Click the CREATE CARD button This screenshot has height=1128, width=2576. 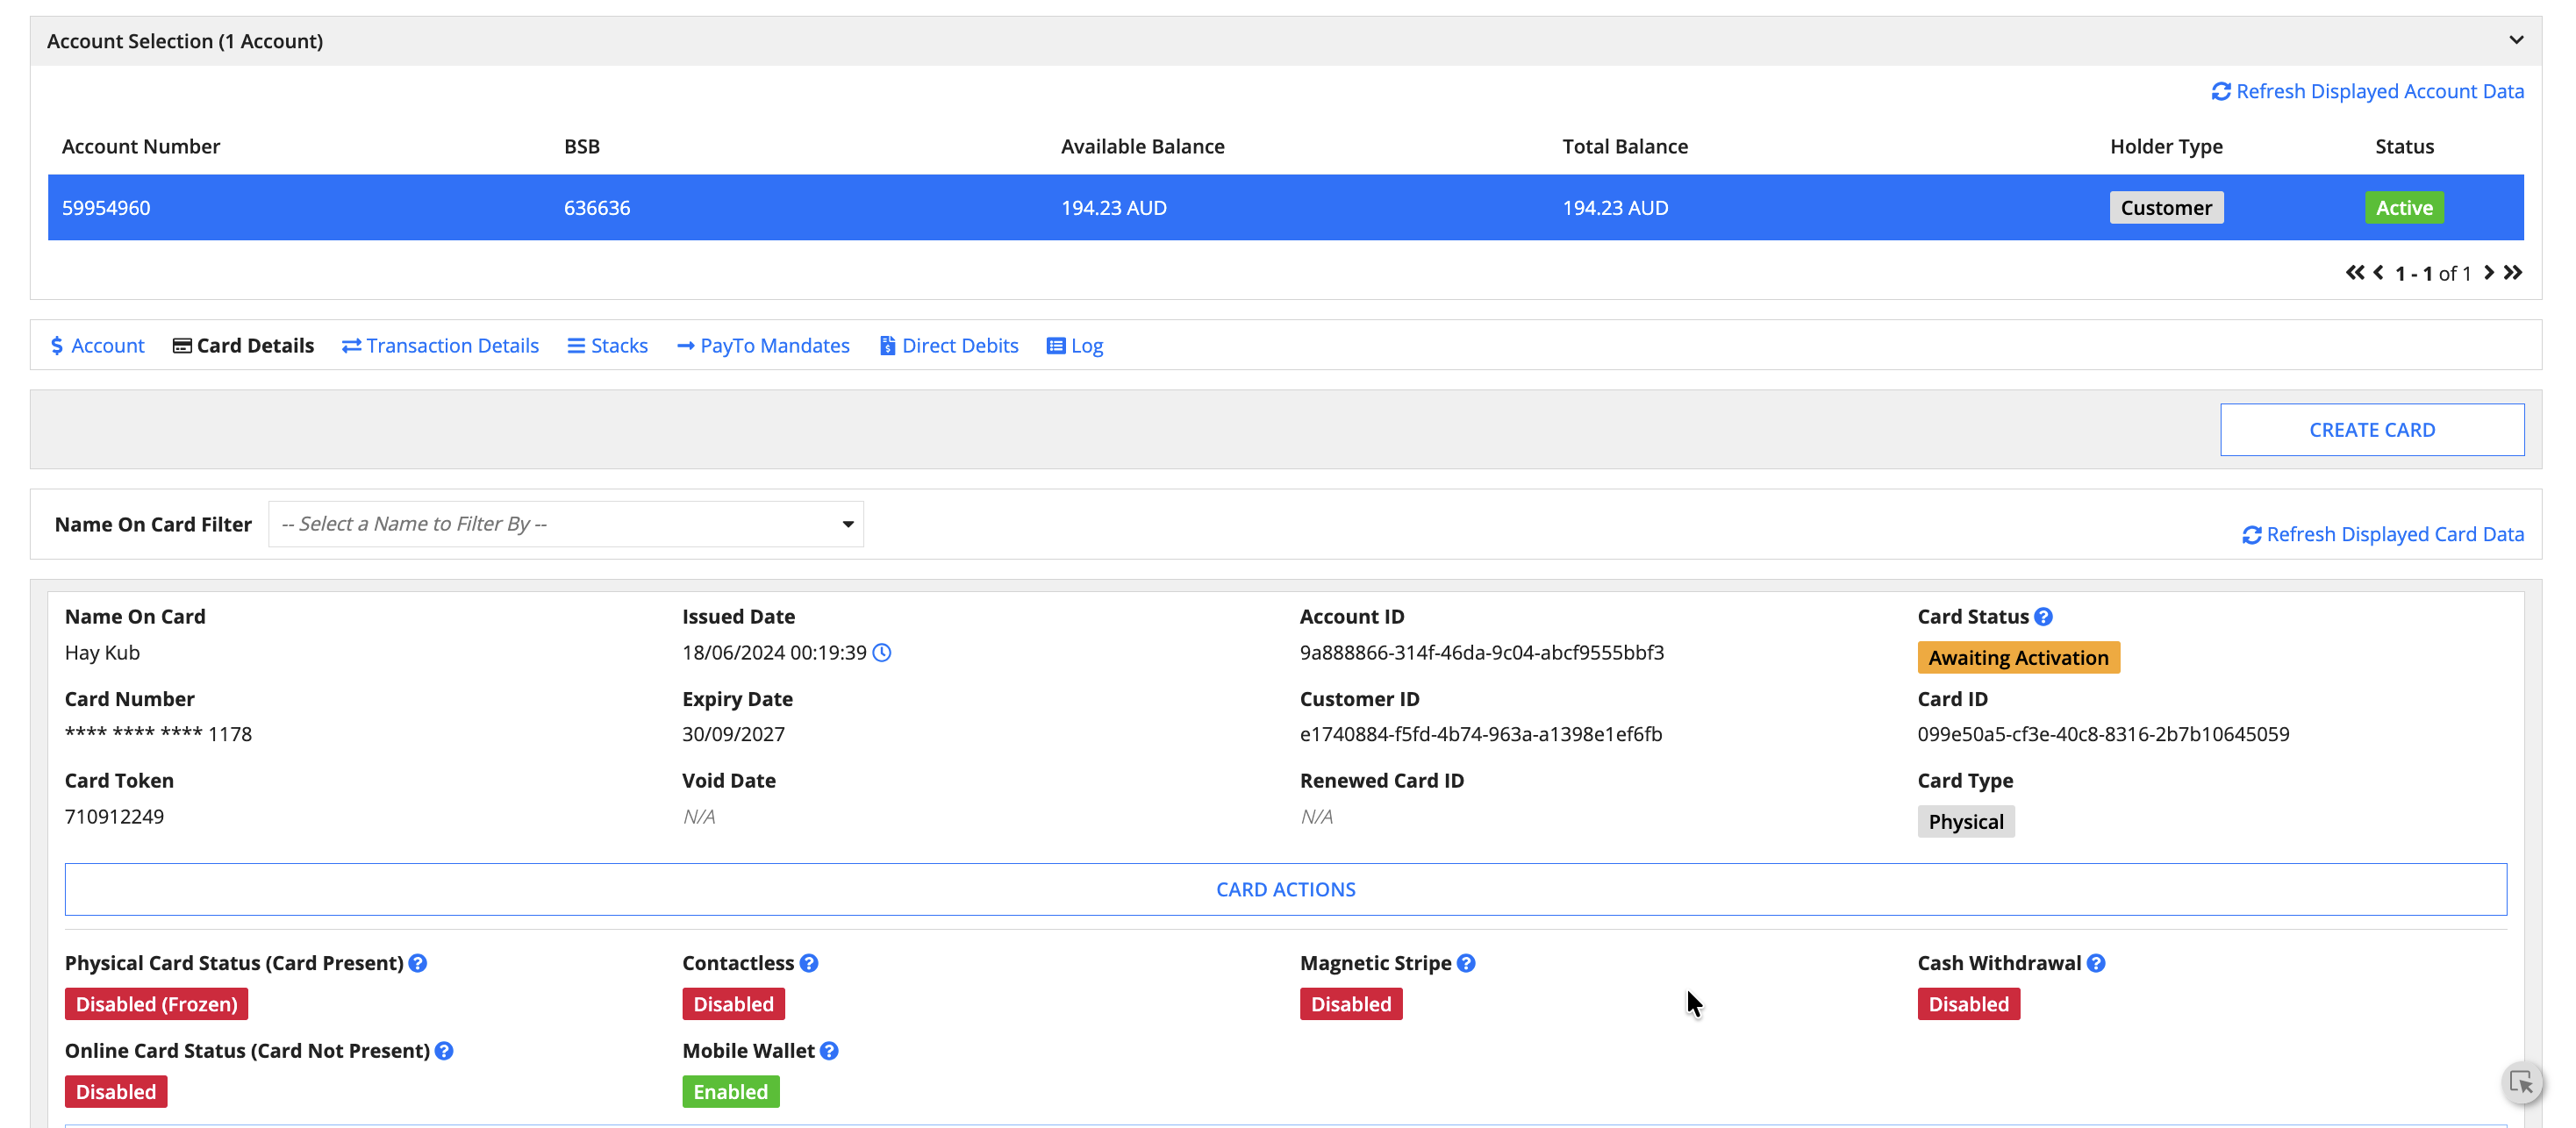(x=2371, y=430)
